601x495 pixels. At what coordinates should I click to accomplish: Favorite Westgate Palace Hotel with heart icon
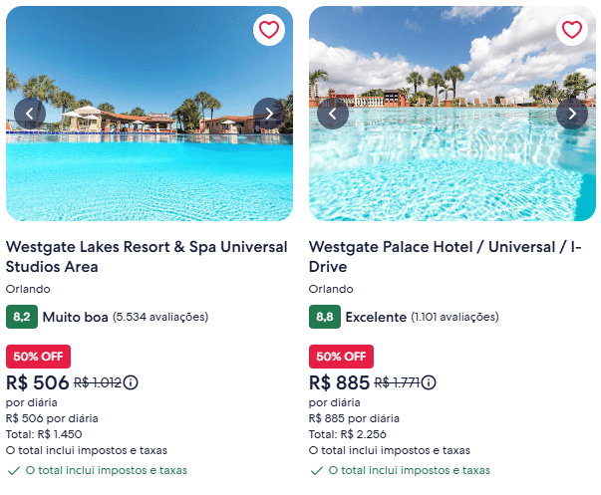571,30
